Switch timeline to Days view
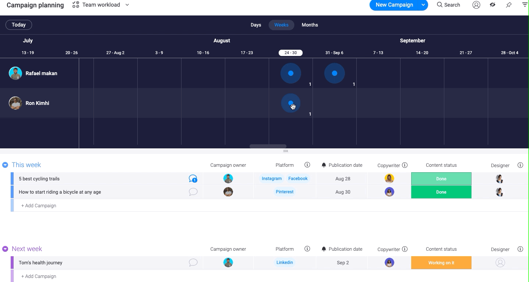This screenshot has height=282, width=529. coord(256,25)
